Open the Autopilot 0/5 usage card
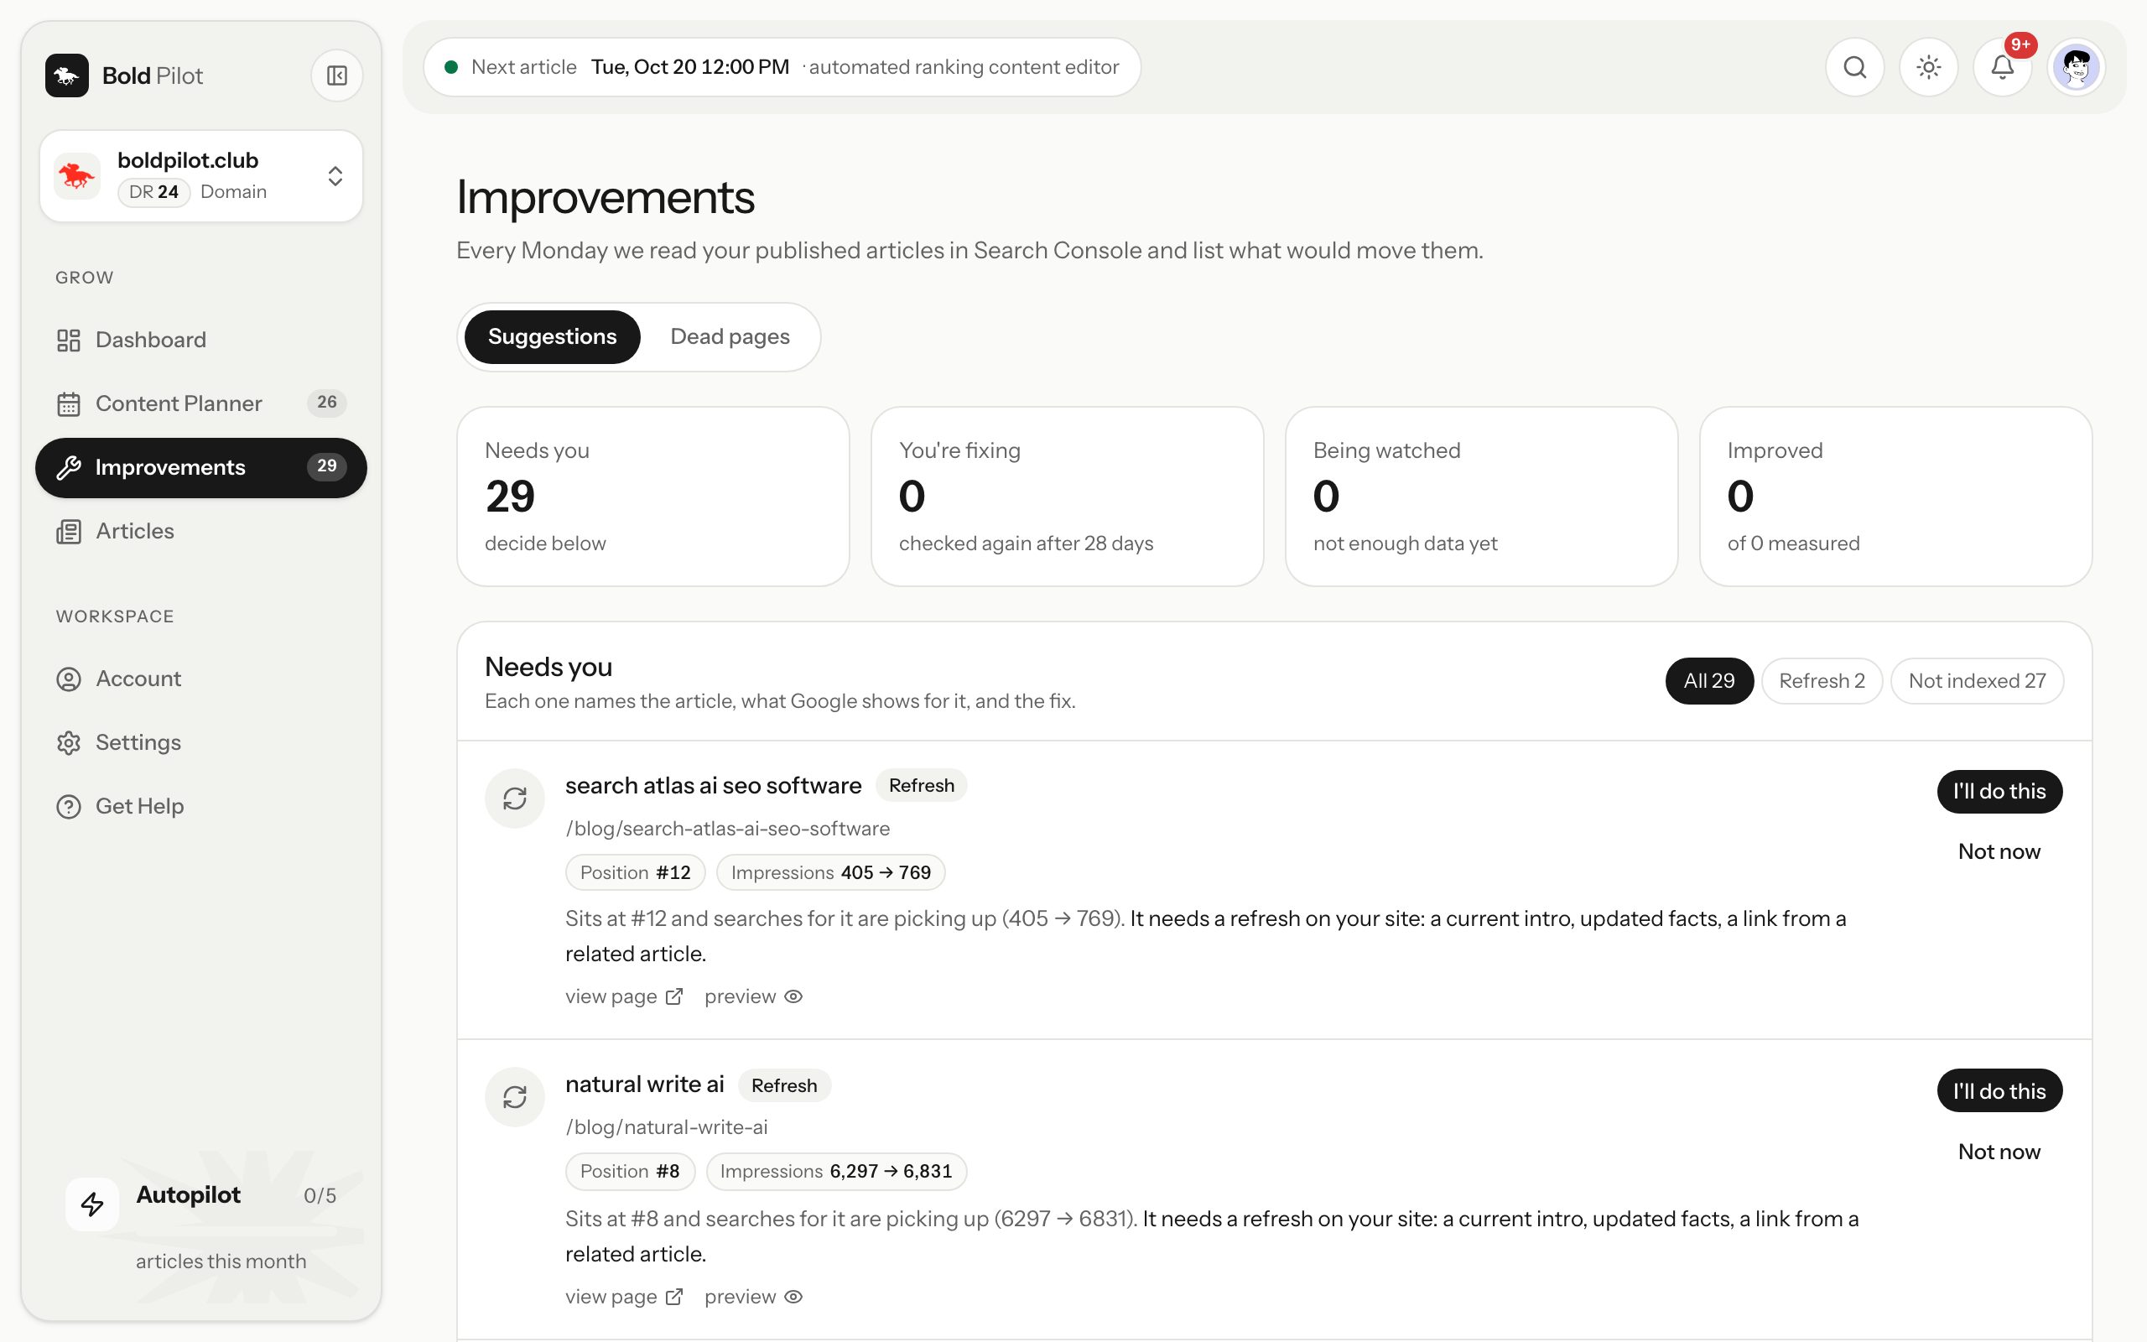This screenshot has width=2147, height=1342. click(x=201, y=1225)
